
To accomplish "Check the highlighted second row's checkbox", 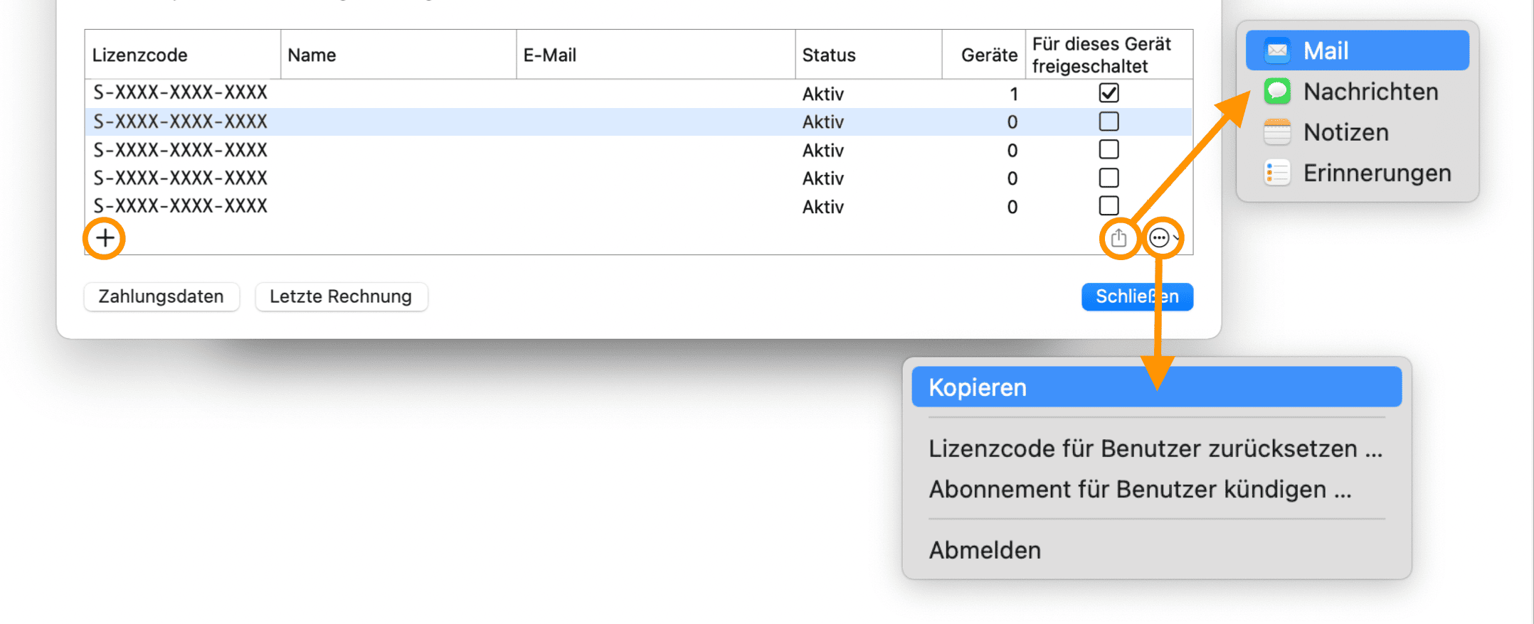I will click(1109, 122).
